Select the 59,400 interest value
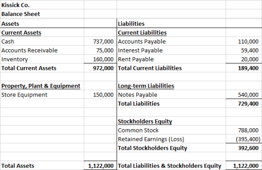Viewport: 262px width, 170px height. point(250,51)
